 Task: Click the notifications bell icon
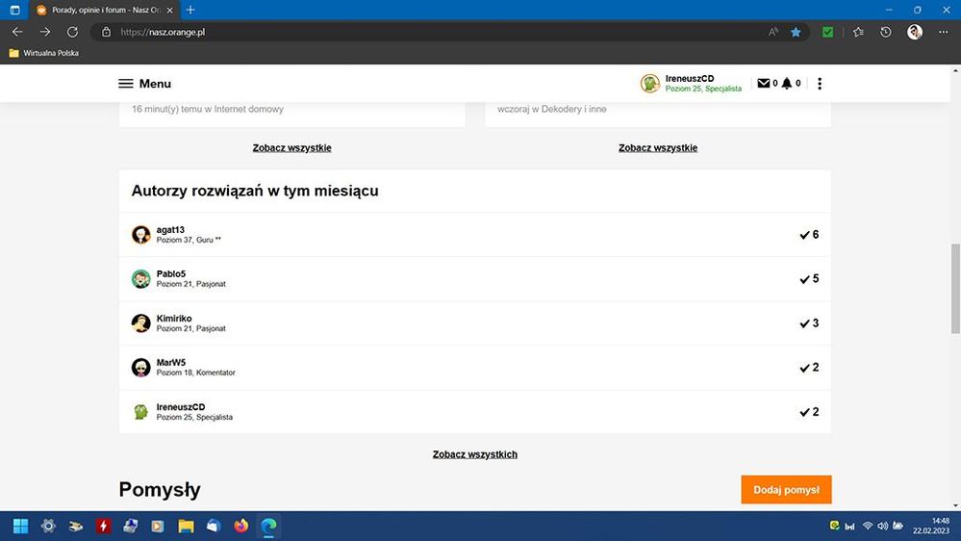(x=787, y=84)
